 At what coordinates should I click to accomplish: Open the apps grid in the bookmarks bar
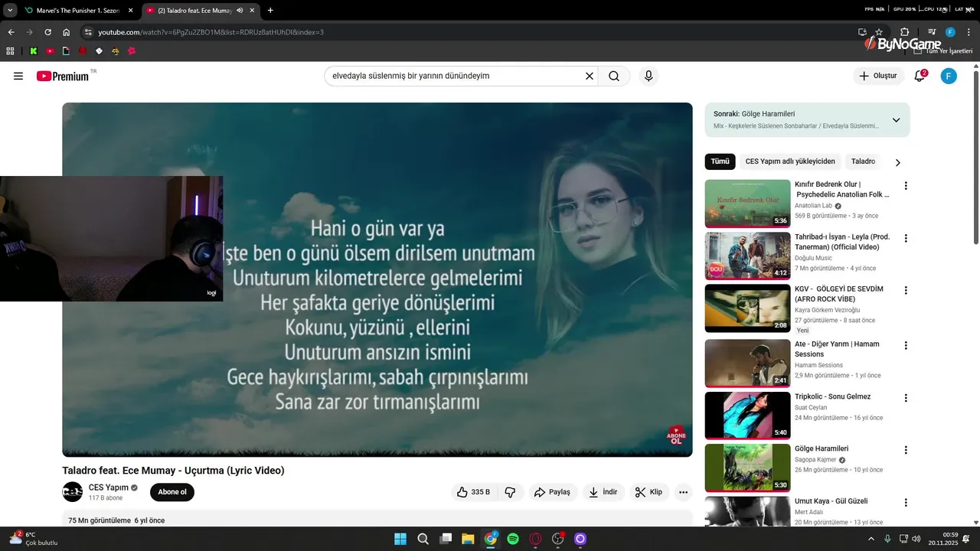[10, 51]
